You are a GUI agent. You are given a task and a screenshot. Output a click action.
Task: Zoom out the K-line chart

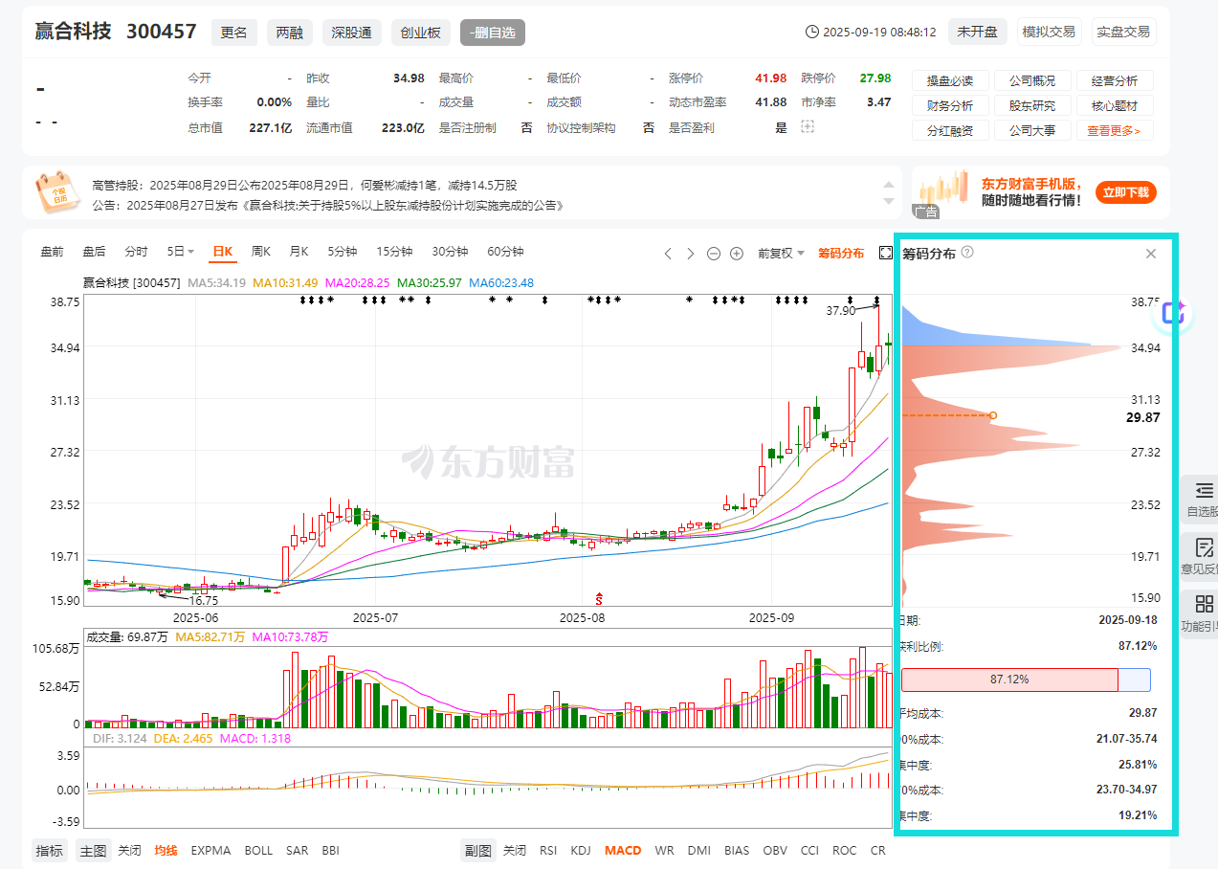click(714, 254)
